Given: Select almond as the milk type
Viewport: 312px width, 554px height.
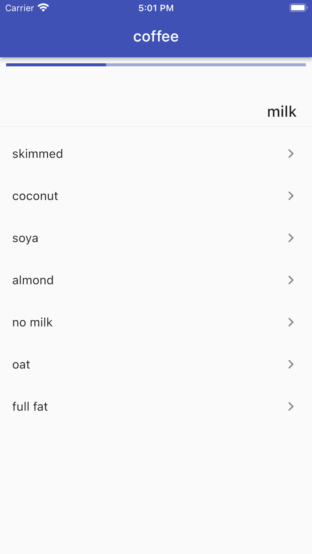Looking at the screenshot, I should pyautogui.click(x=33, y=280).
